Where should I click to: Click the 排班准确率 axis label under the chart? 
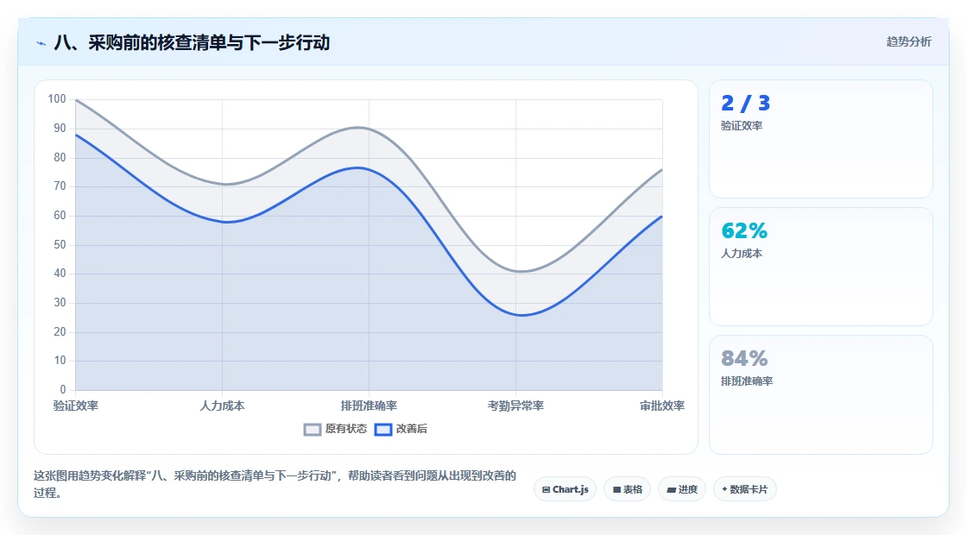[x=369, y=406]
